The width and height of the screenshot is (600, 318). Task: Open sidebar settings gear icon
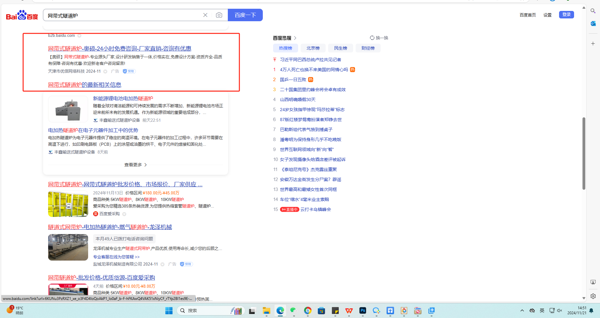(593, 296)
